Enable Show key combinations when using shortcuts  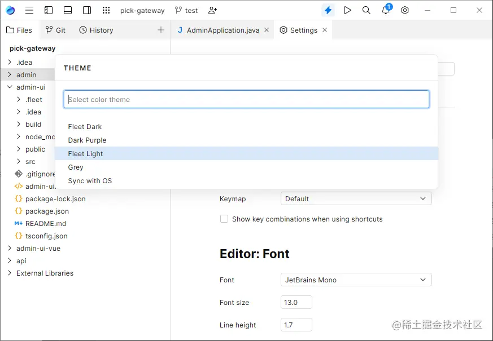[224, 219]
